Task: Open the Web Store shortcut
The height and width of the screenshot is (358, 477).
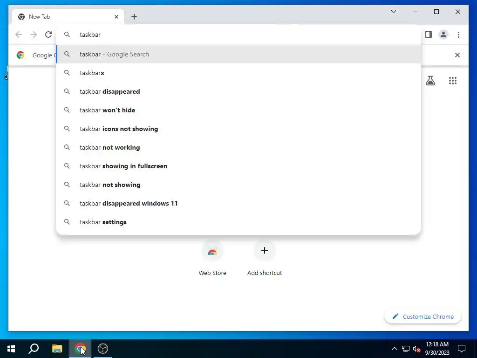Action: pos(212,258)
